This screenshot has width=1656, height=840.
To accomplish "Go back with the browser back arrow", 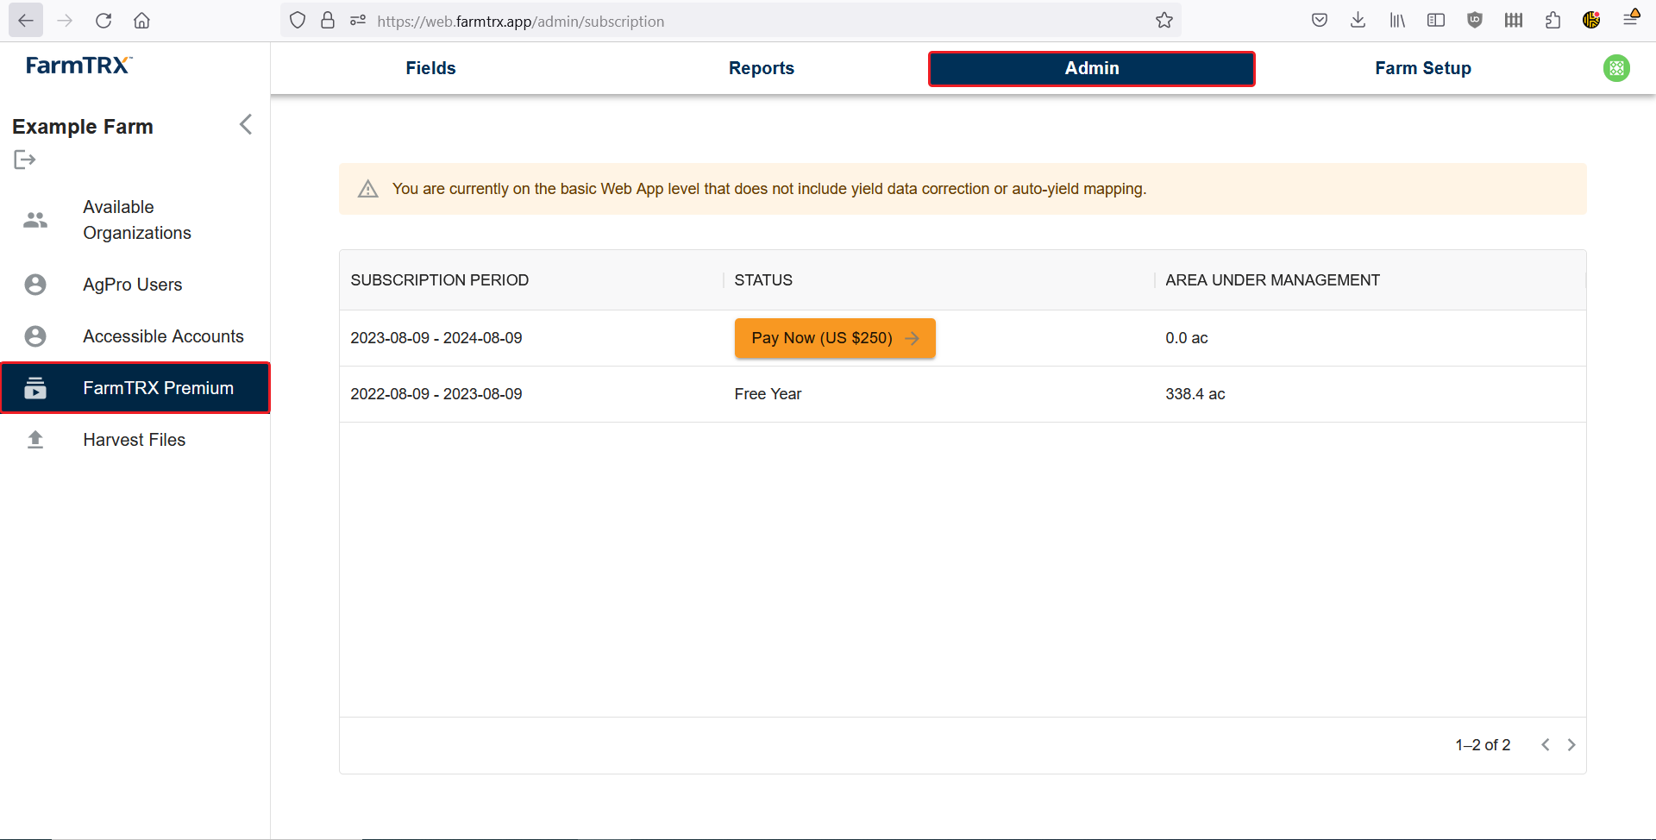I will coord(26,21).
